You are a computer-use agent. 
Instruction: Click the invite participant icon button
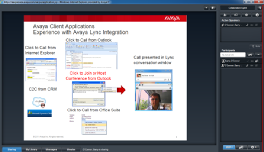(x=225, y=15)
